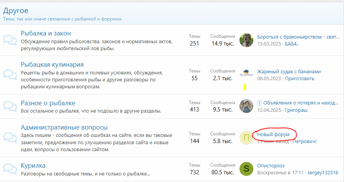Open the green 'S' user avatar

point(246,169)
